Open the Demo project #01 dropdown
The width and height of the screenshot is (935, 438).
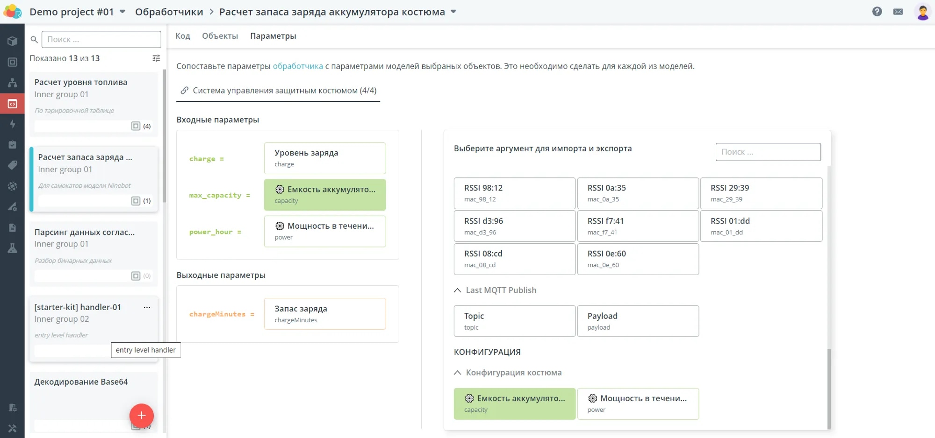tap(122, 12)
